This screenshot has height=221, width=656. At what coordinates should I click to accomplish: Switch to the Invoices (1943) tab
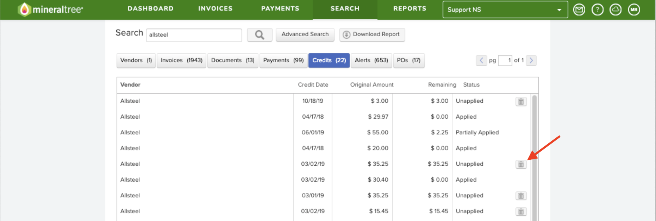tap(182, 60)
